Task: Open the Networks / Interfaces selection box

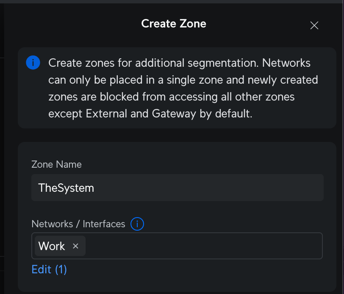Action: point(177,246)
